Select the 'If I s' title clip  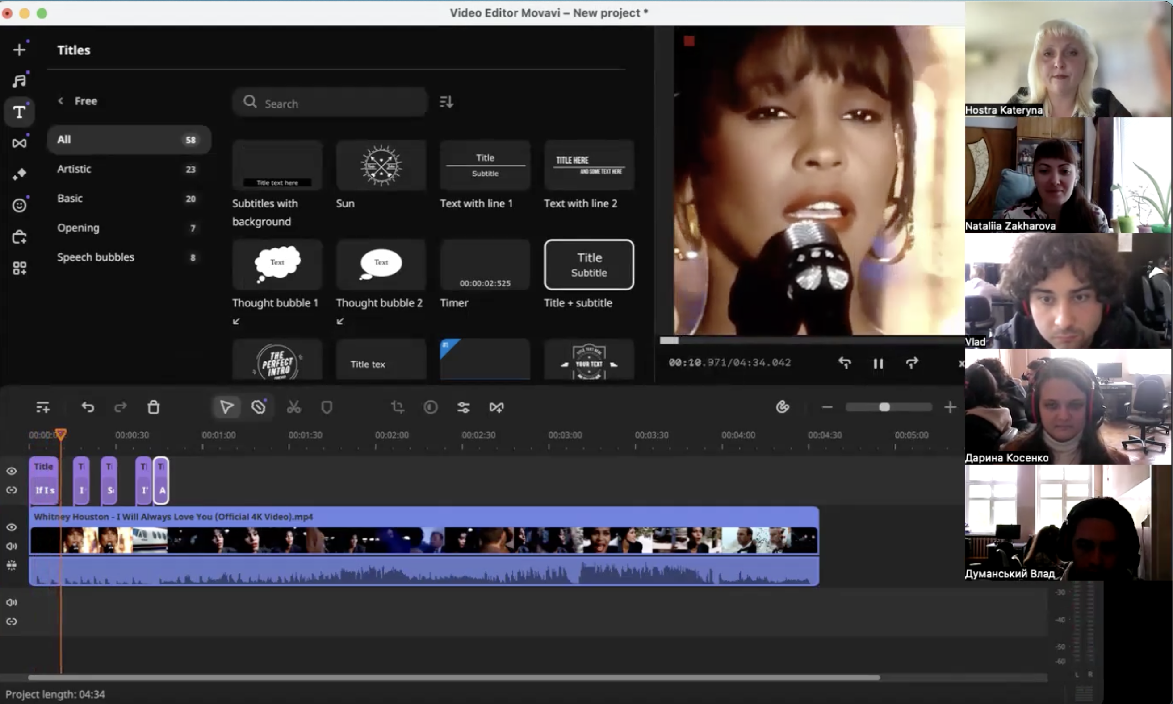(44, 480)
